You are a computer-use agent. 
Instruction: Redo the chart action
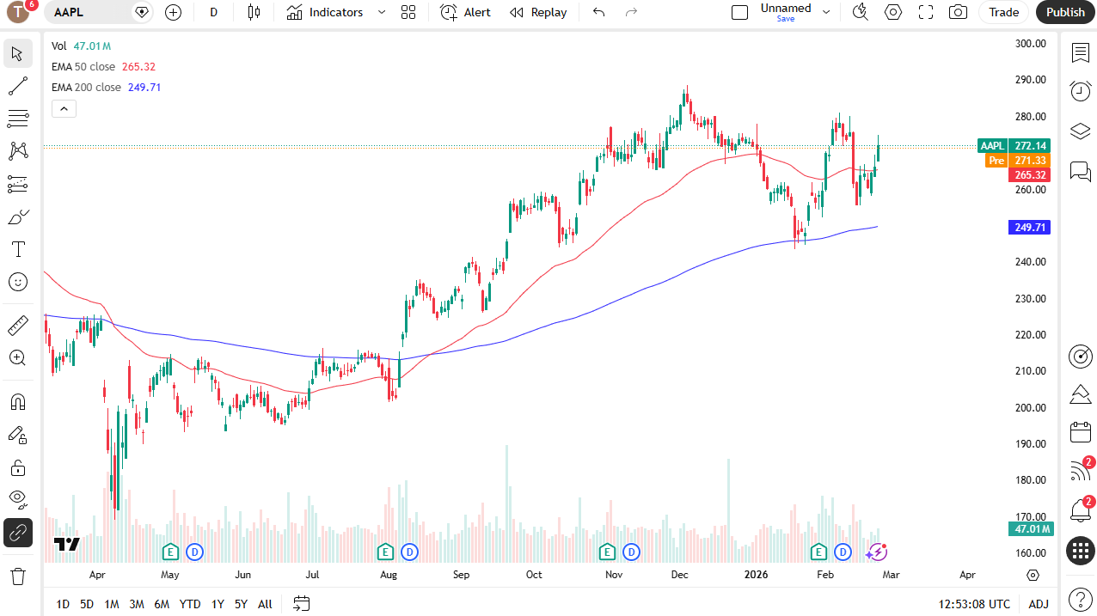[631, 12]
